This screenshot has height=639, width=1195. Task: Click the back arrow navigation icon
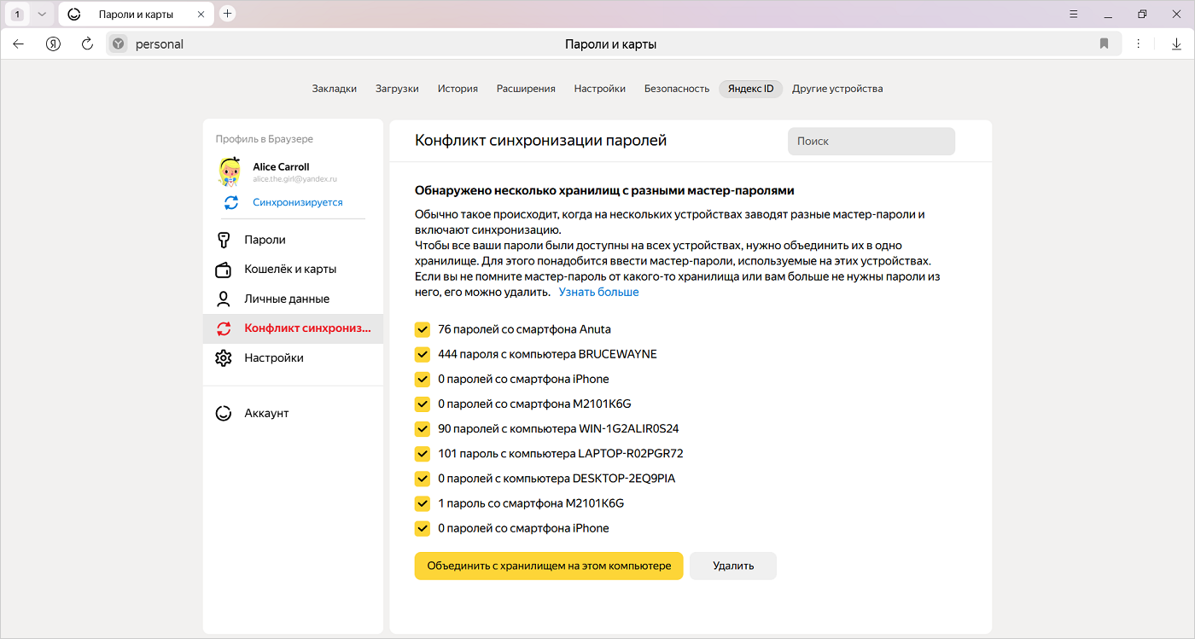[x=19, y=44]
